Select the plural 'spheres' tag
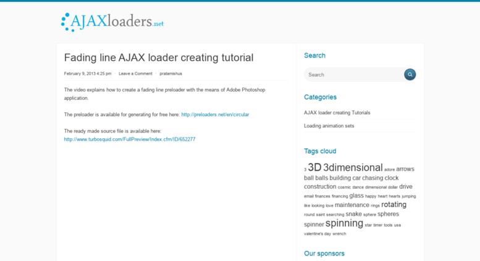Viewport: 480px width, 261px height. (x=388, y=214)
